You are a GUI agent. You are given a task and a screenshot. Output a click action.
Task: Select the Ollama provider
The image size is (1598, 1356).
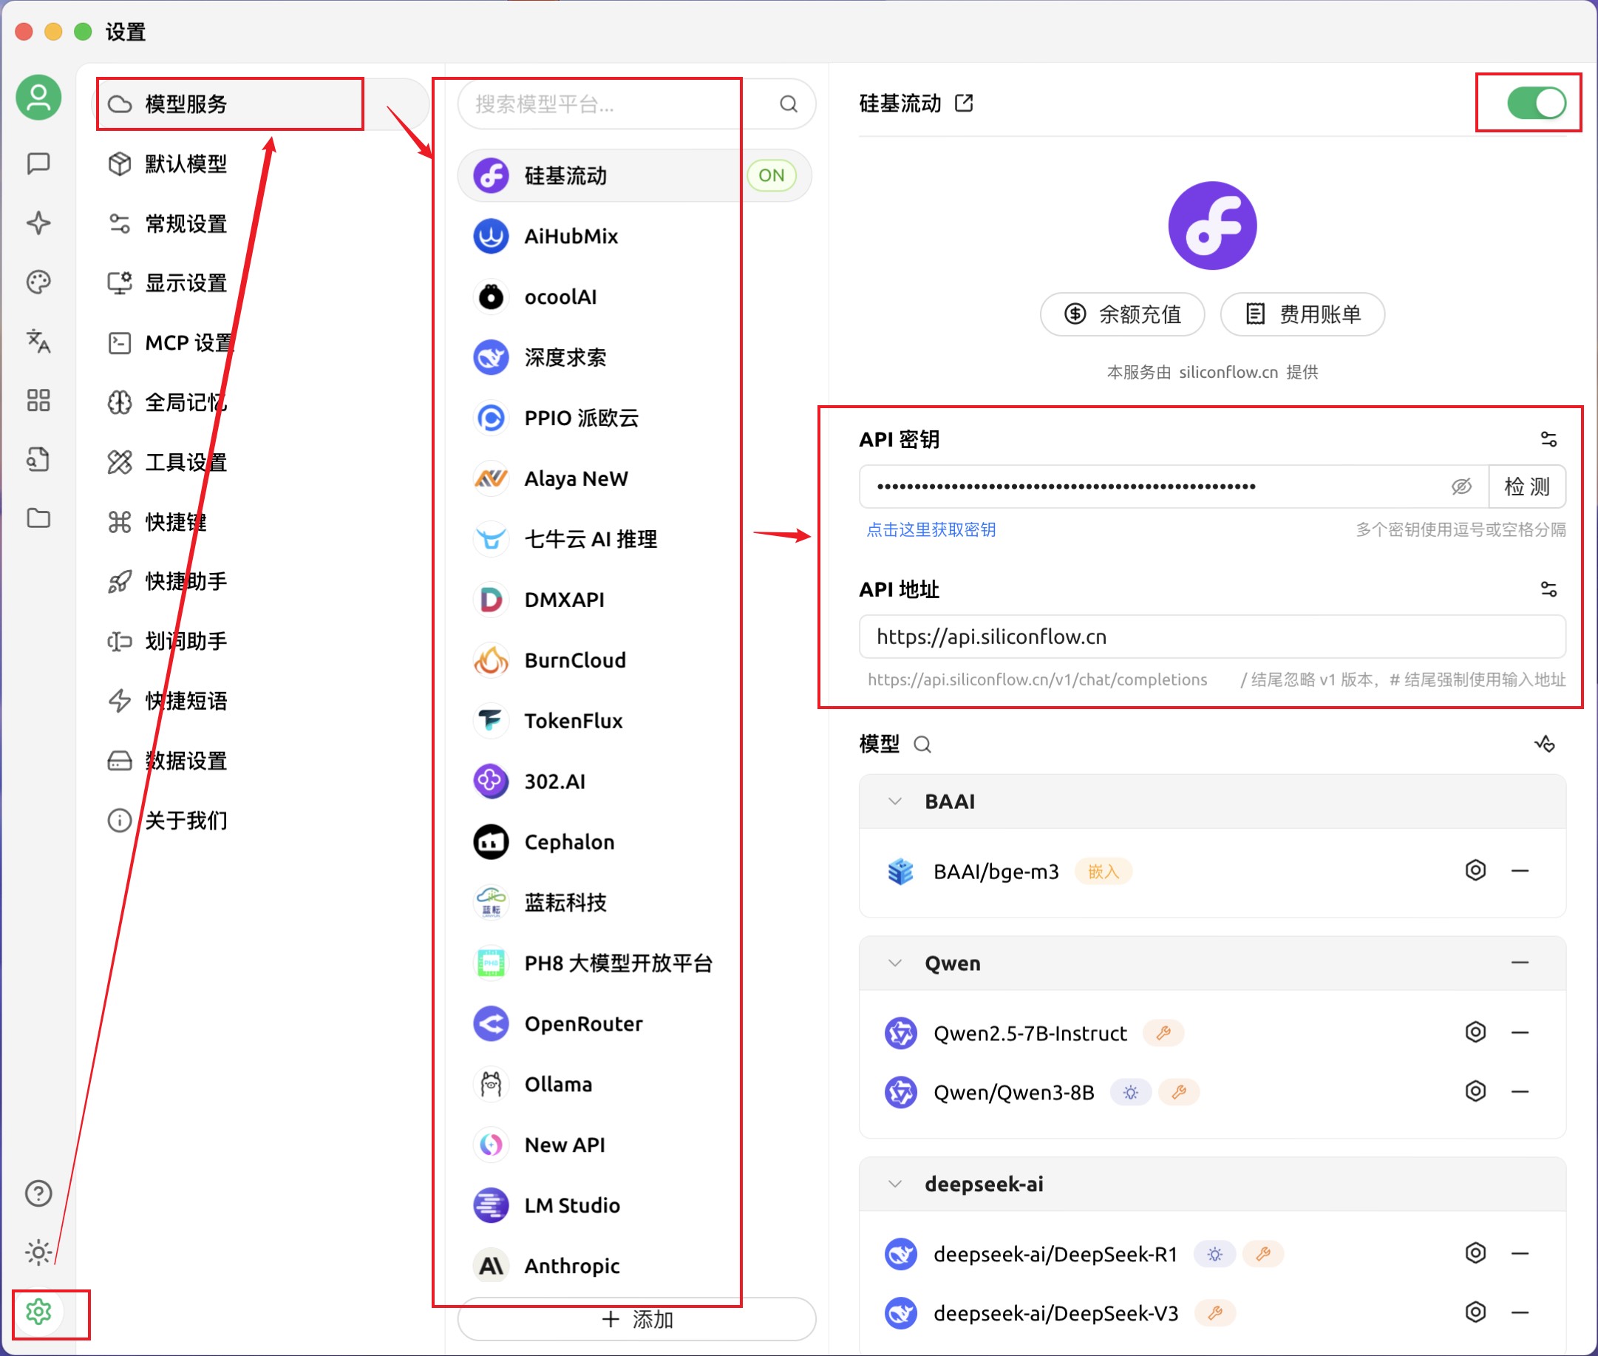tap(635, 1084)
